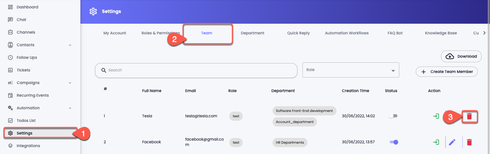Edit the Facebook team member
Screen dimensions: 490x154
[x=452, y=142]
